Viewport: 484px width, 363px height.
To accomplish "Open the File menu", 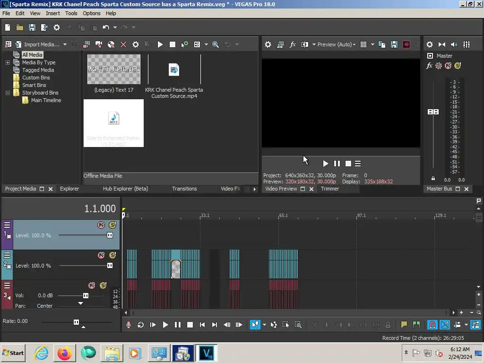I will 6,13.
